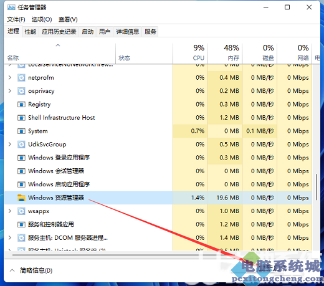Expand the wsappx process group

point(10,211)
